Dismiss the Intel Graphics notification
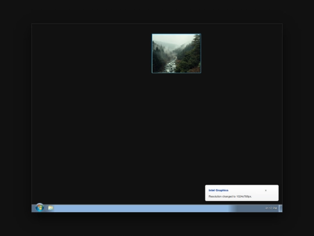Image resolution: width=314 pixels, height=236 pixels. (266, 191)
